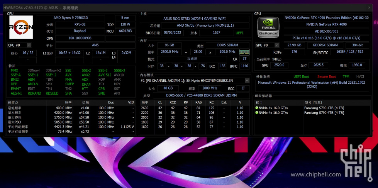The height and width of the screenshot is (188, 378).
Task: Select the Raphael codename field
Action: (x=80, y=31)
